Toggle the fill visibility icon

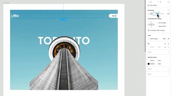165,47
